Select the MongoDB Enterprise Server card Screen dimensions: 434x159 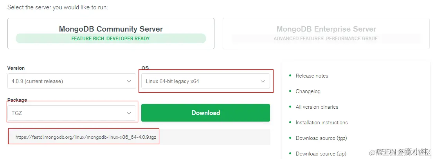[326, 34]
